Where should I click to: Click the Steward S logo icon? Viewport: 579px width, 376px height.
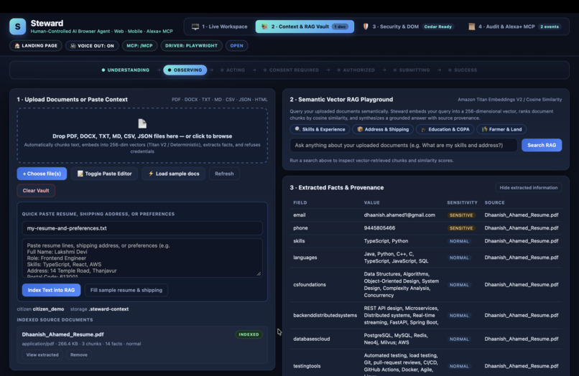[17, 27]
